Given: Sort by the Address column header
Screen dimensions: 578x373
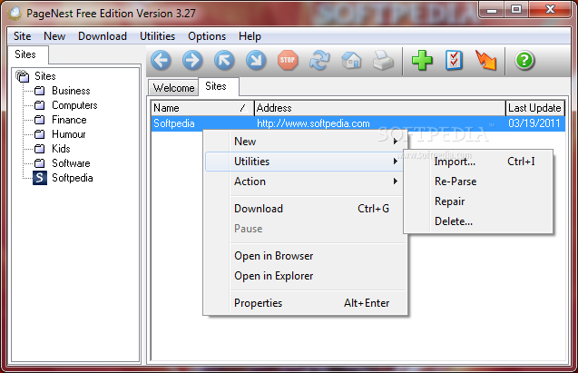Looking at the screenshot, I should point(379,108).
